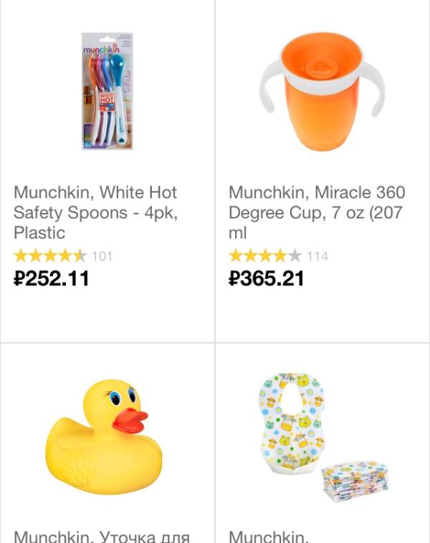The width and height of the screenshot is (430, 543).
Task: Click the White Hot label on spoon package
Action: pyautogui.click(x=107, y=98)
